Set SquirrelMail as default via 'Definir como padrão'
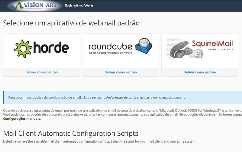 pyautogui.click(x=200, y=72)
